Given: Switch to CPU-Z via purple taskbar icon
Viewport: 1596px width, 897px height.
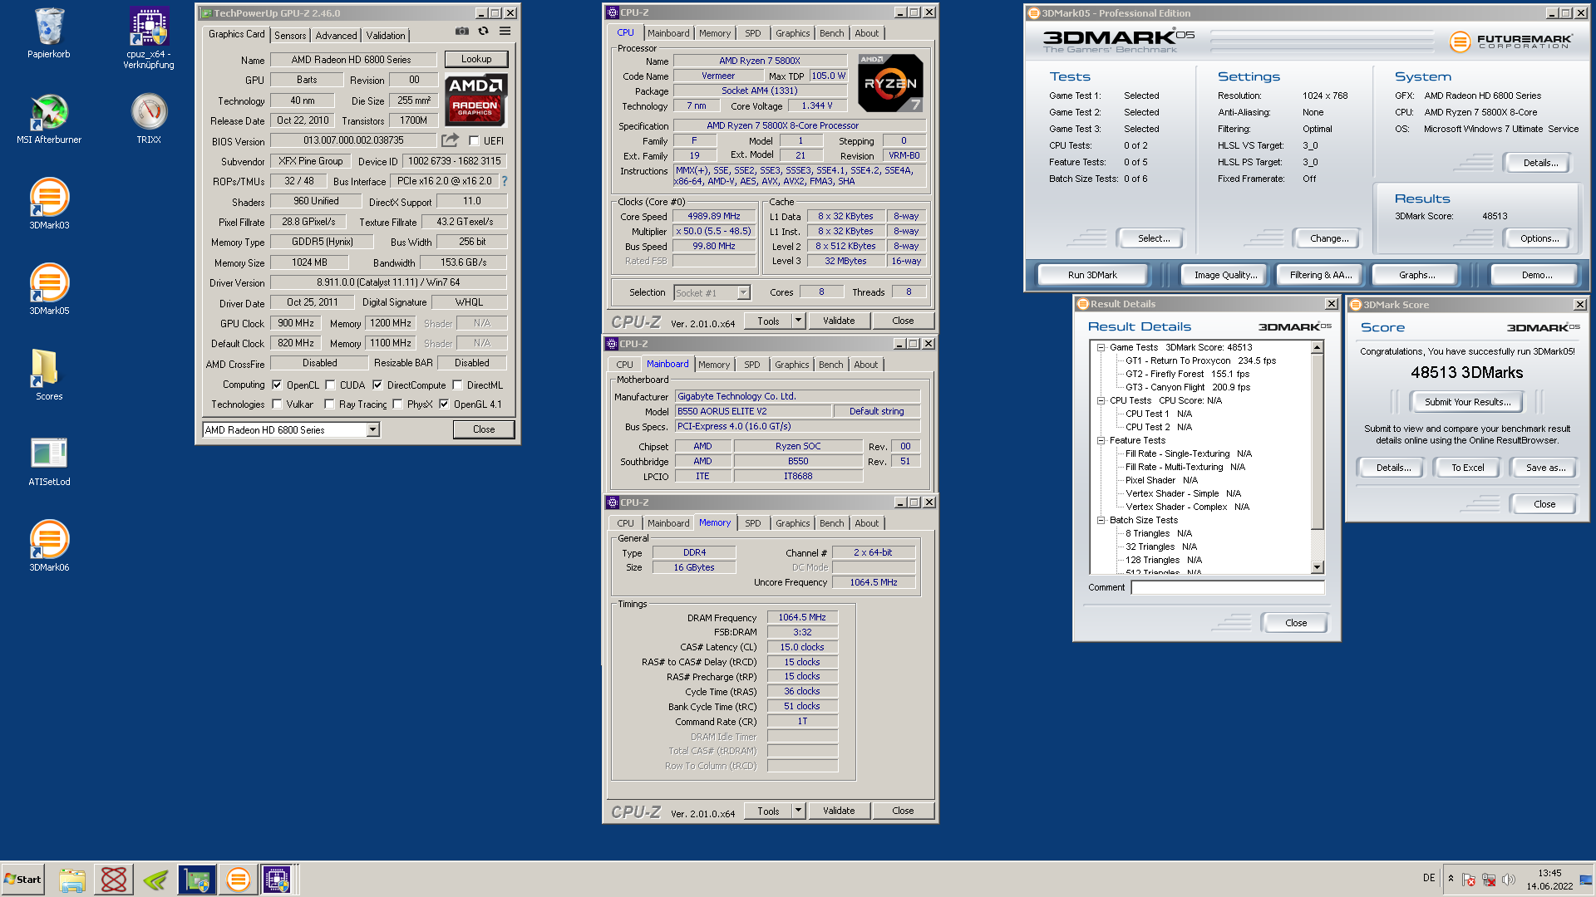Looking at the screenshot, I should [x=278, y=880].
